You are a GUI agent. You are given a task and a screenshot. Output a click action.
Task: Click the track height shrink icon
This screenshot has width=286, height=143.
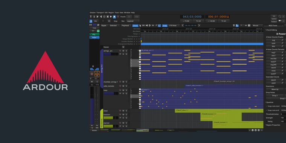pyautogui.click(x=234, y=26)
